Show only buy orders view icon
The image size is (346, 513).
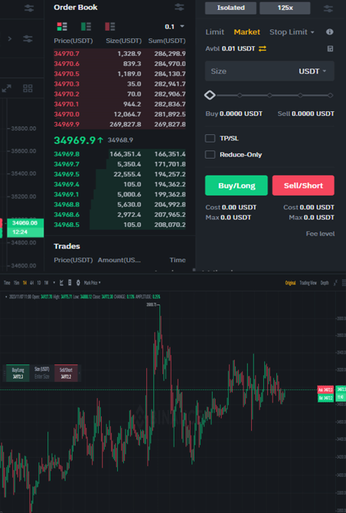(x=86, y=27)
